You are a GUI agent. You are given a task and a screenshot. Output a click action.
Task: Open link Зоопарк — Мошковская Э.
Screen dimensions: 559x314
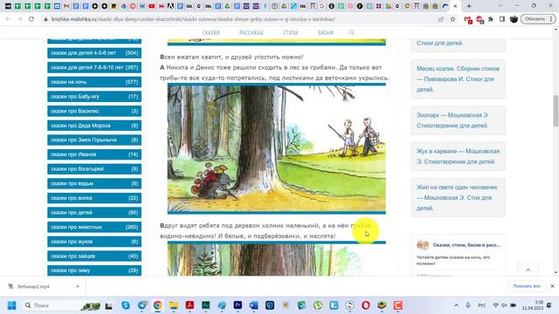[452, 120]
